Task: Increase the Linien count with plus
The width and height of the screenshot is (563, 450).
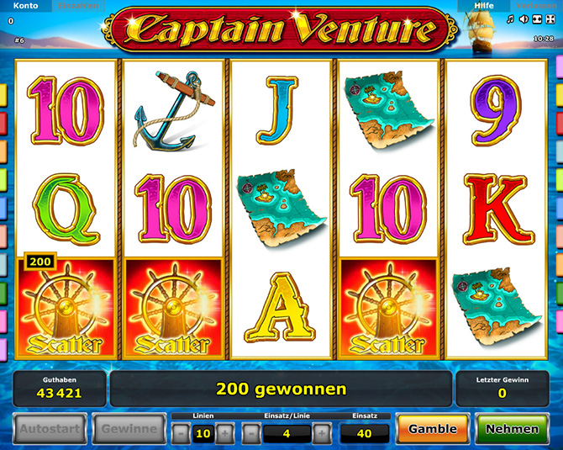Action: click(x=225, y=433)
